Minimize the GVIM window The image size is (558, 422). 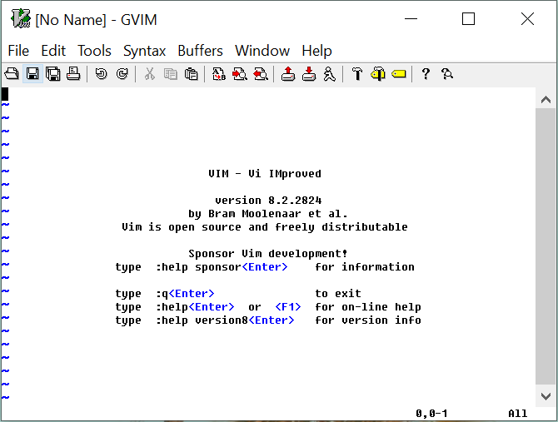(411, 18)
